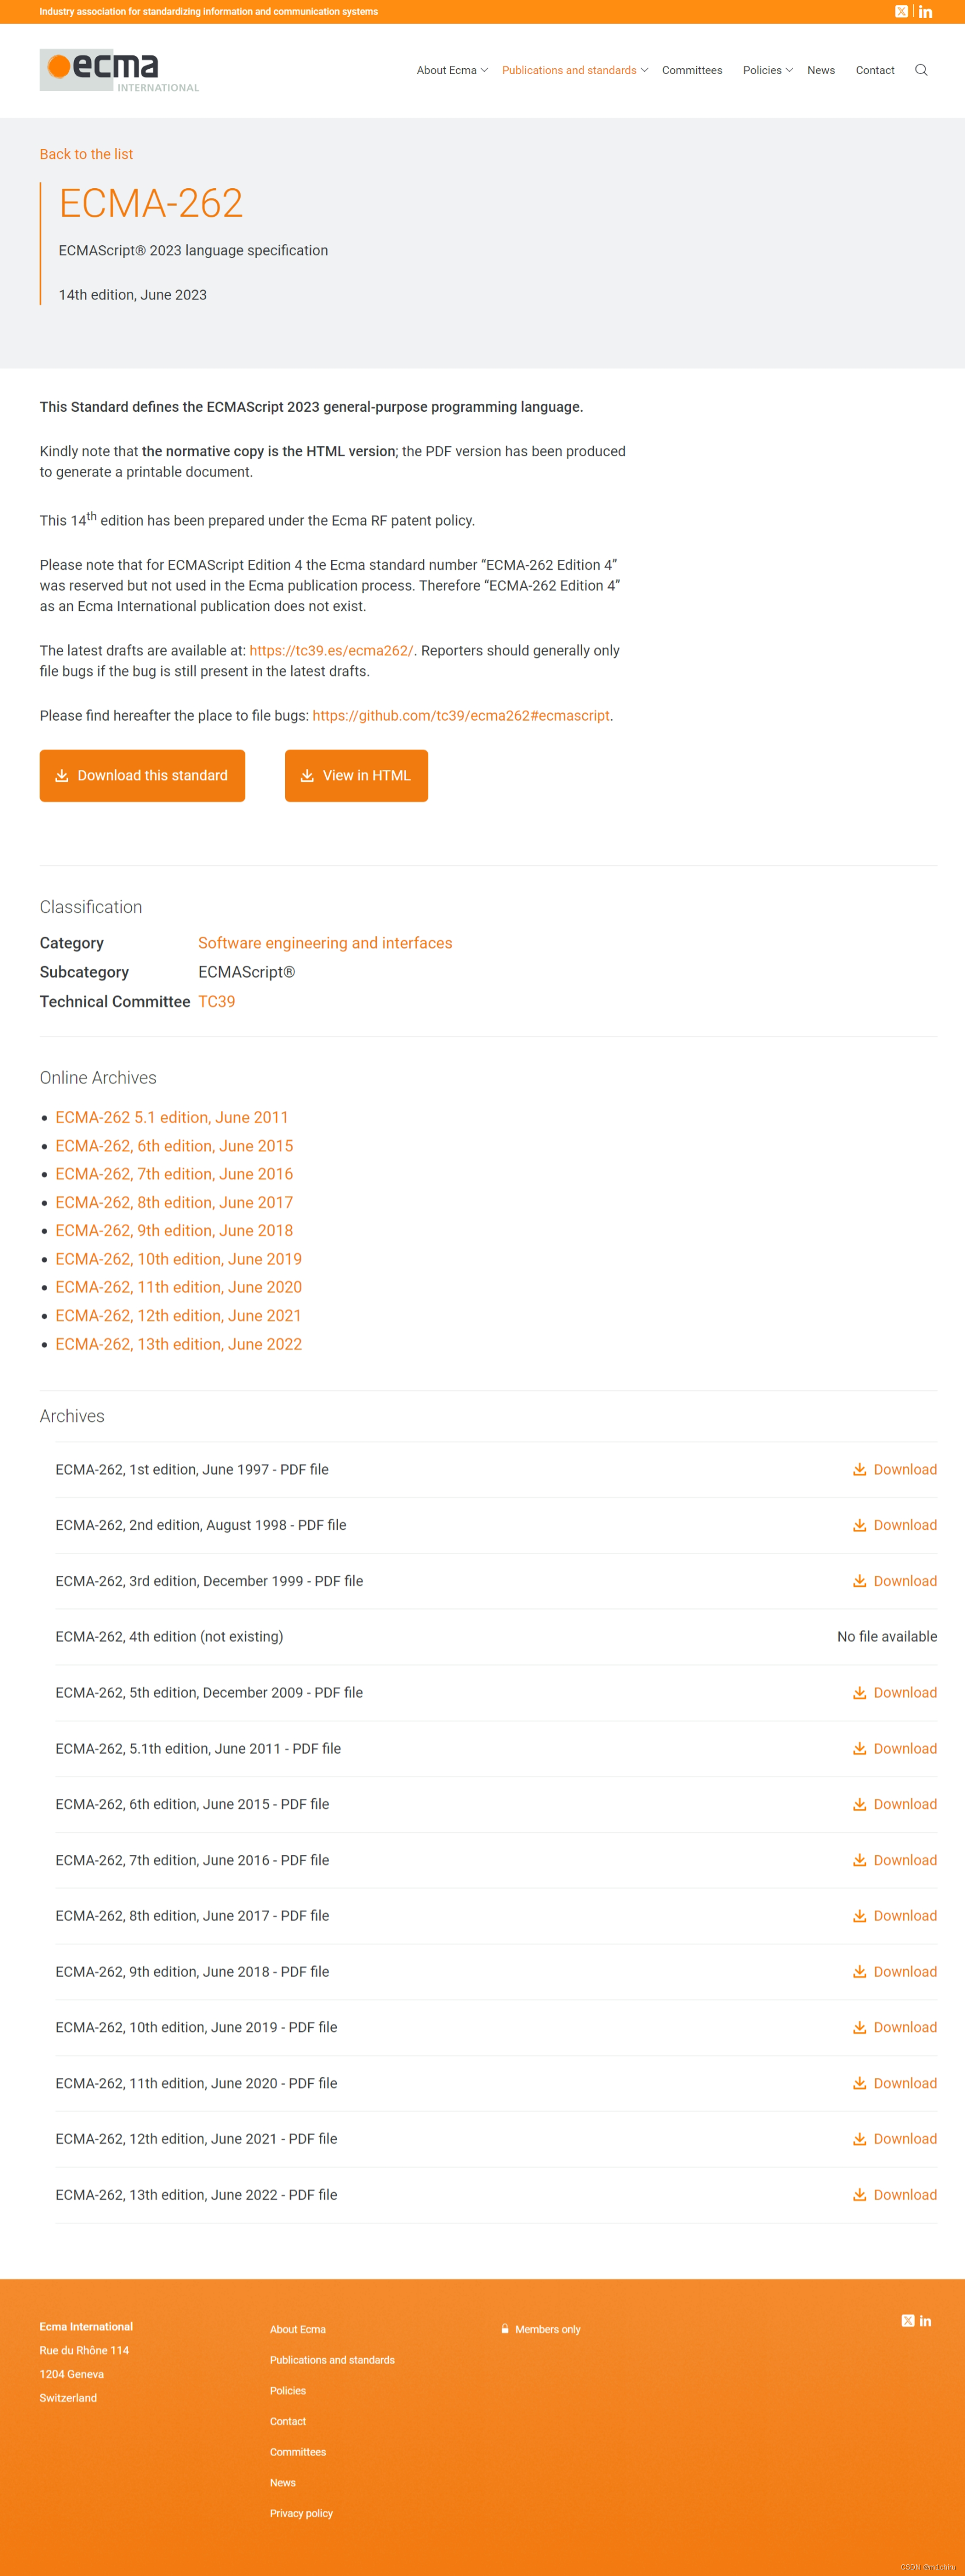Click the 'ECMAScript®' subcategory value
Image resolution: width=965 pixels, height=2576 pixels.
(246, 972)
